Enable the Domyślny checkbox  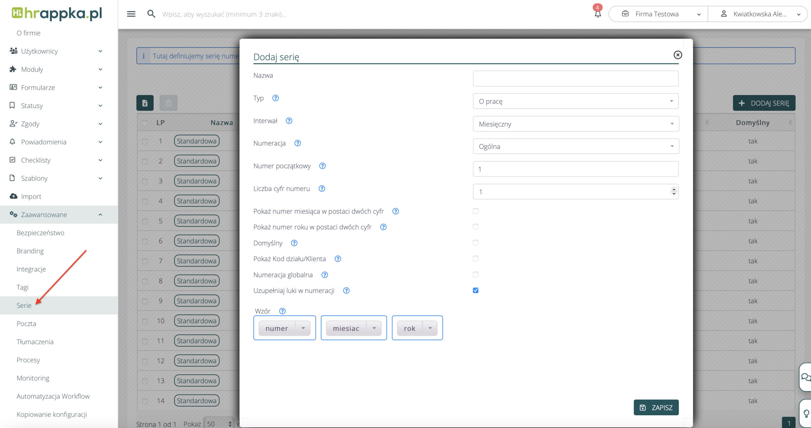(476, 243)
